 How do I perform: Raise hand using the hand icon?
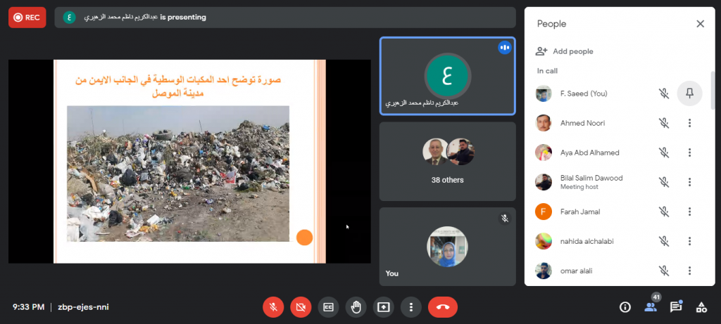pos(356,307)
